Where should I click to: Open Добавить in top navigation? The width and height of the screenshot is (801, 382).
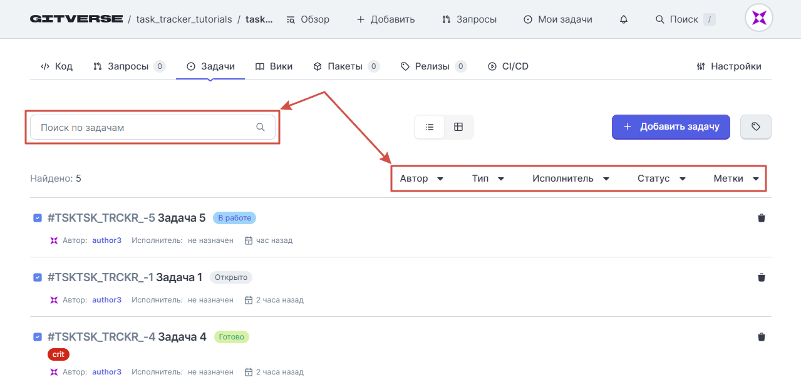click(x=385, y=19)
